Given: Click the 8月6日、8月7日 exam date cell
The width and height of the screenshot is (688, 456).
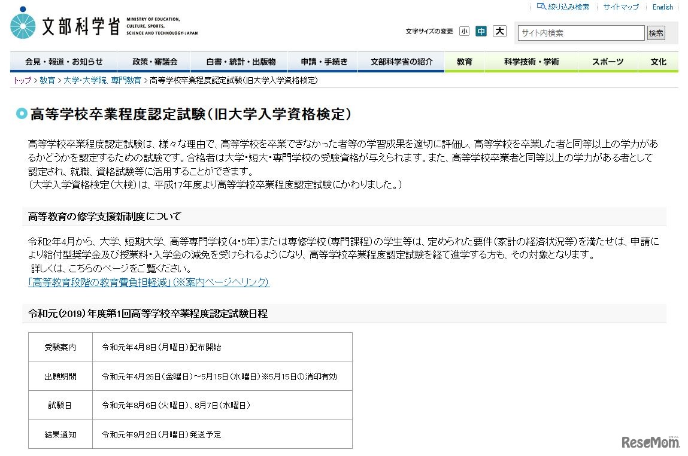Looking at the screenshot, I should (223, 406).
